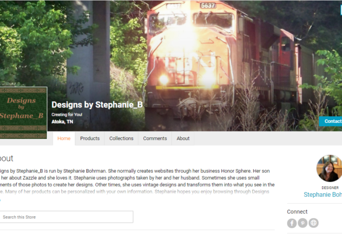Open the website globe icon

click(313, 223)
